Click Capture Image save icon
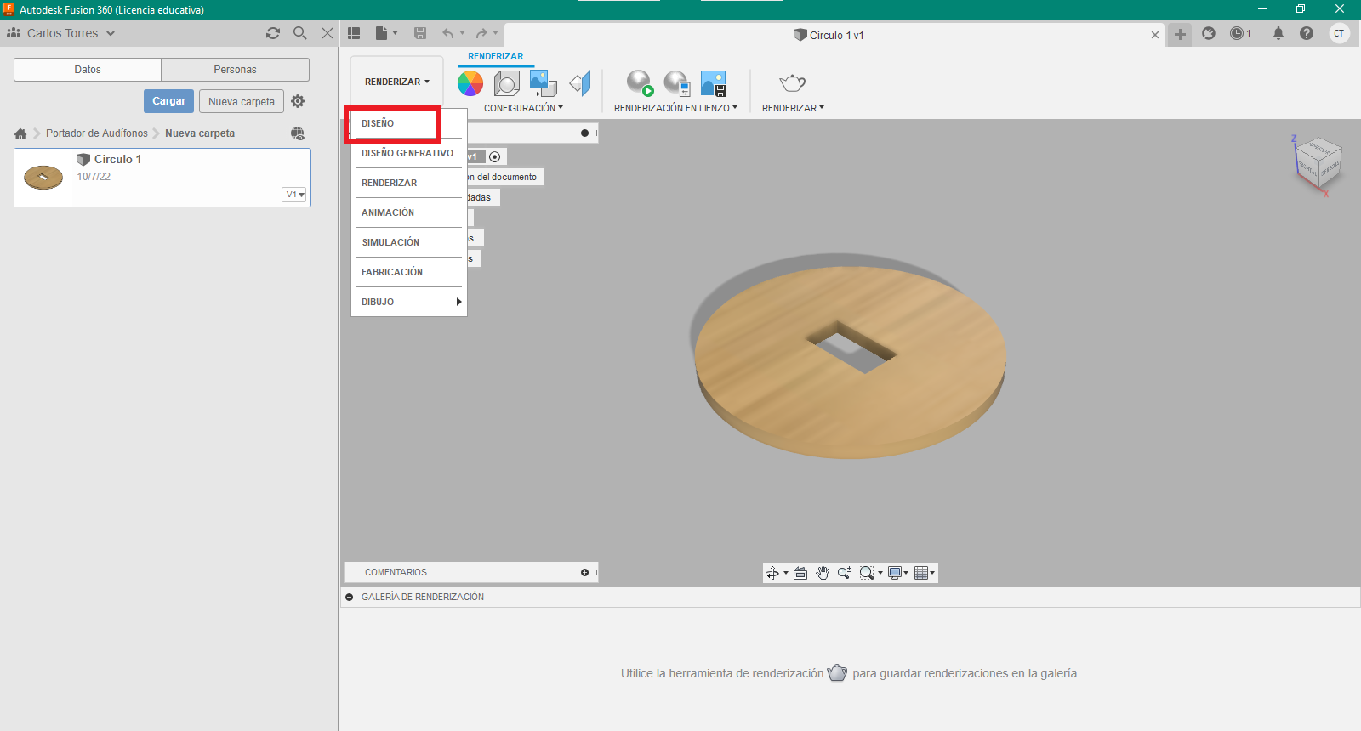This screenshot has width=1361, height=731. [714, 83]
